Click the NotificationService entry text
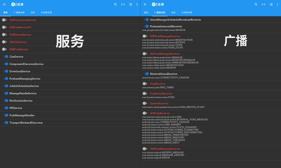Image resolution: width=281 pixels, height=168 pixels. click(21, 101)
